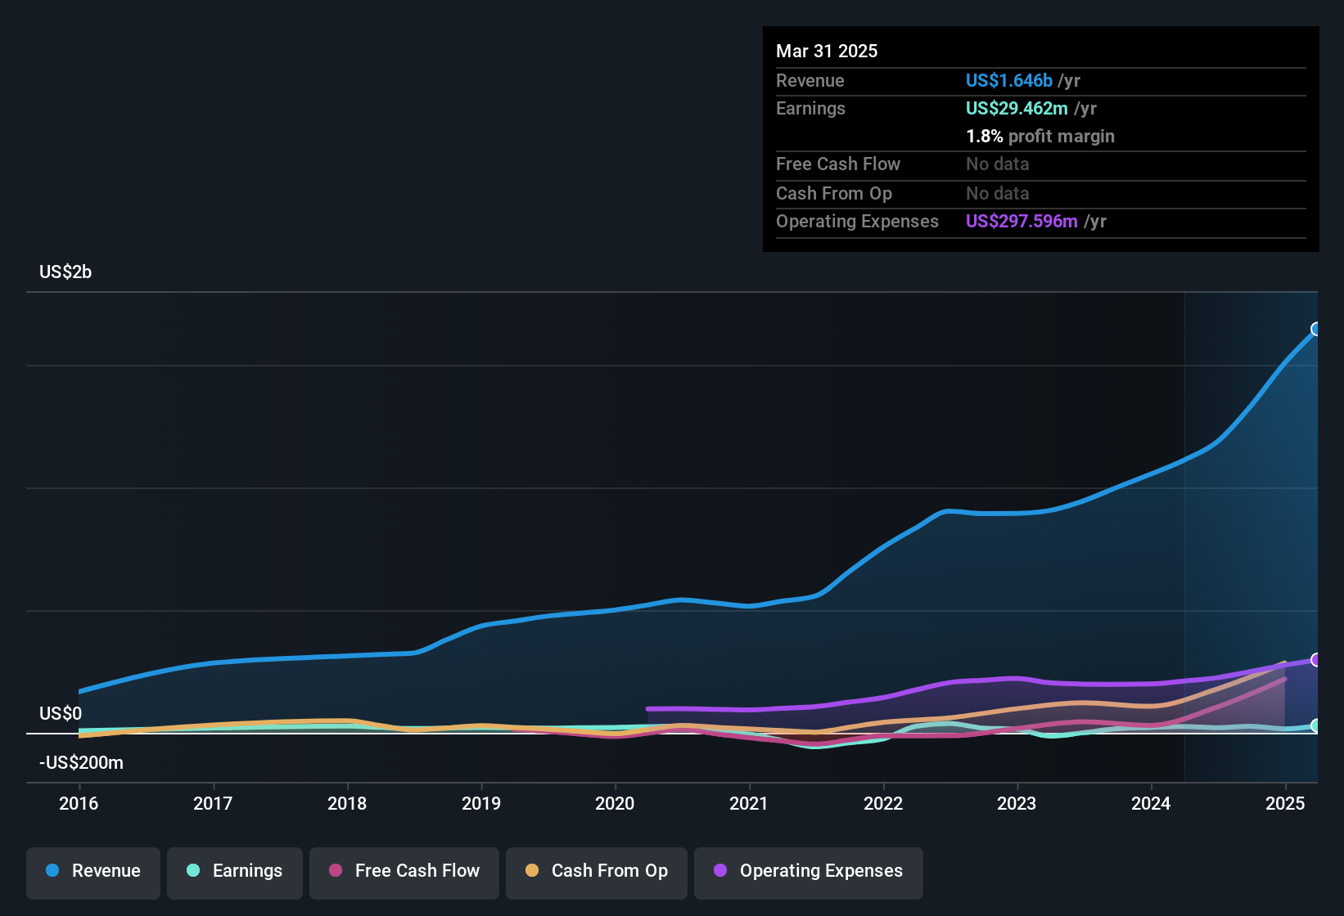Click the -US$200m y-axis label

click(81, 762)
